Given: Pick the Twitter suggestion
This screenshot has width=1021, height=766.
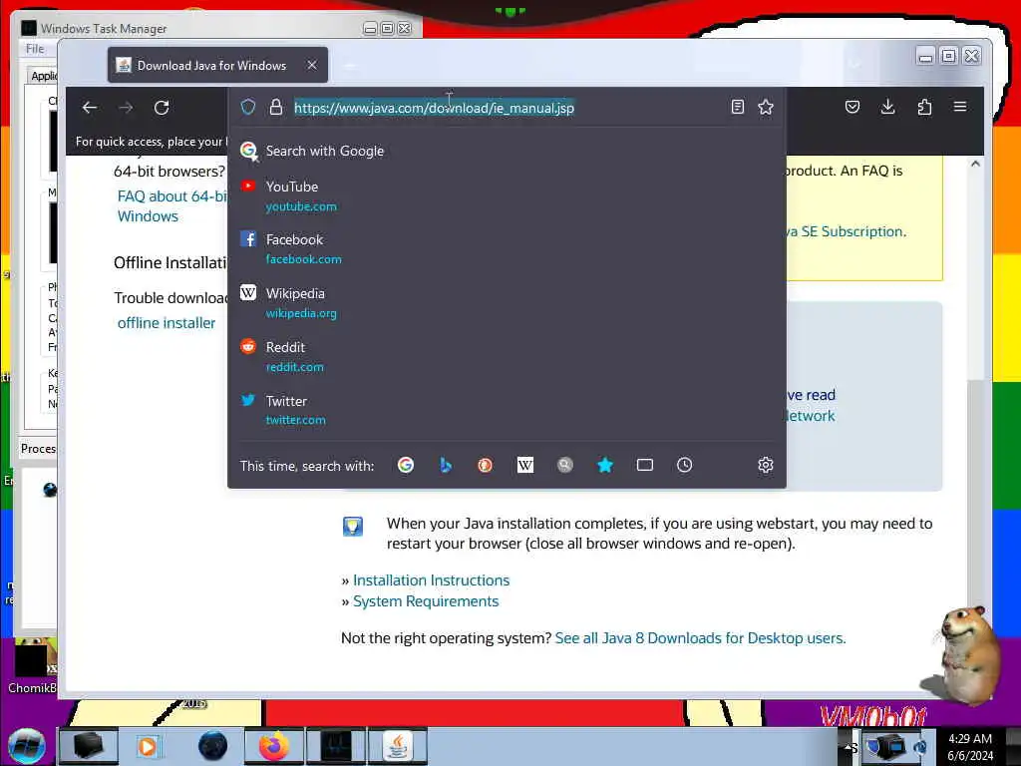Looking at the screenshot, I should 507,410.
